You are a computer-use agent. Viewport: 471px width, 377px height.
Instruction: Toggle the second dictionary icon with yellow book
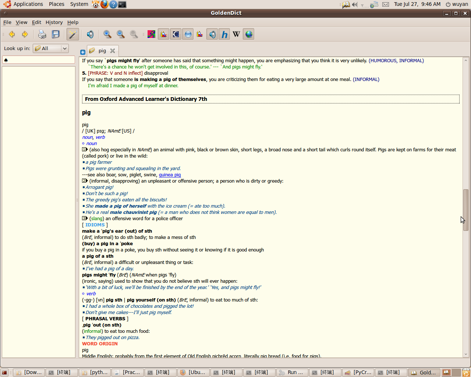pos(163,34)
